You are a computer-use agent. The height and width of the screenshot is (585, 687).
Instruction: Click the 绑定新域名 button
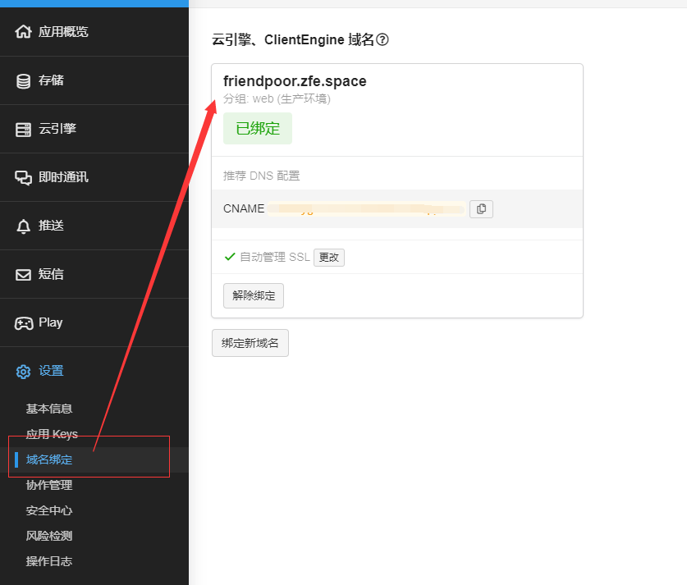250,343
